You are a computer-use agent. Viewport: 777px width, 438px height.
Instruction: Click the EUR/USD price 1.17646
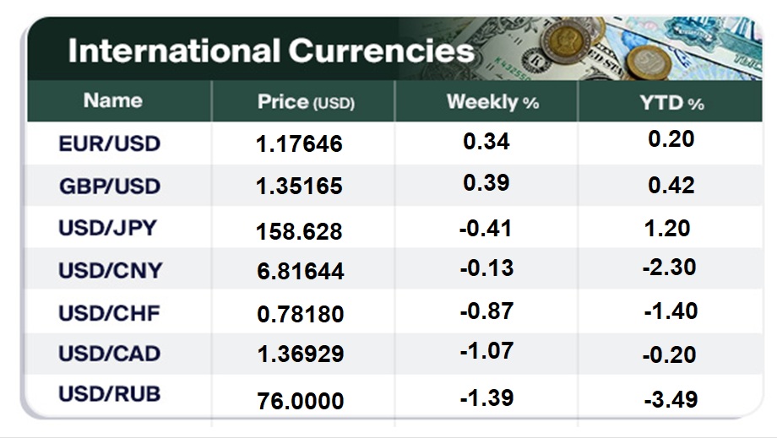pos(300,144)
